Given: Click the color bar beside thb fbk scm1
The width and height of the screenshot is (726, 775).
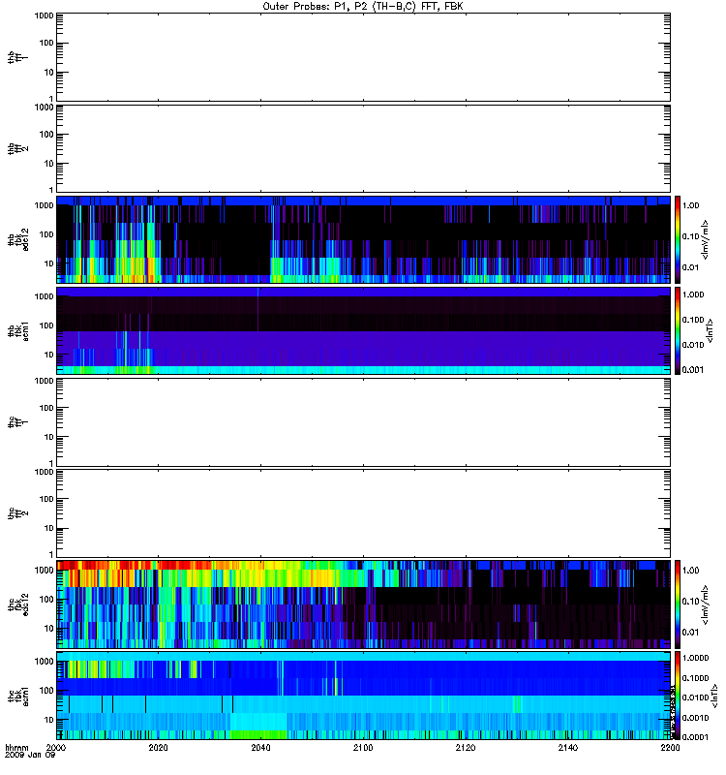Looking at the screenshot, I should point(677,330).
